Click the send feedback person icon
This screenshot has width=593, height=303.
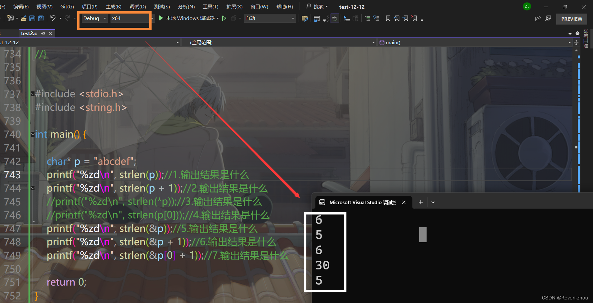548,19
